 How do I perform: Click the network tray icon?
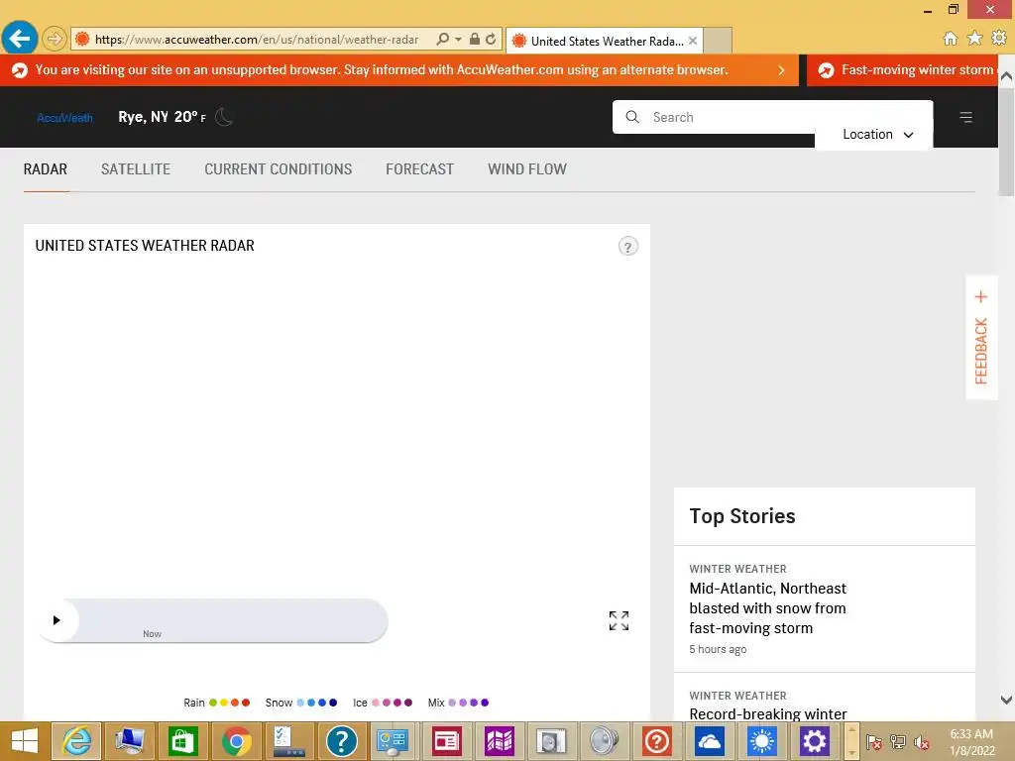point(898,742)
